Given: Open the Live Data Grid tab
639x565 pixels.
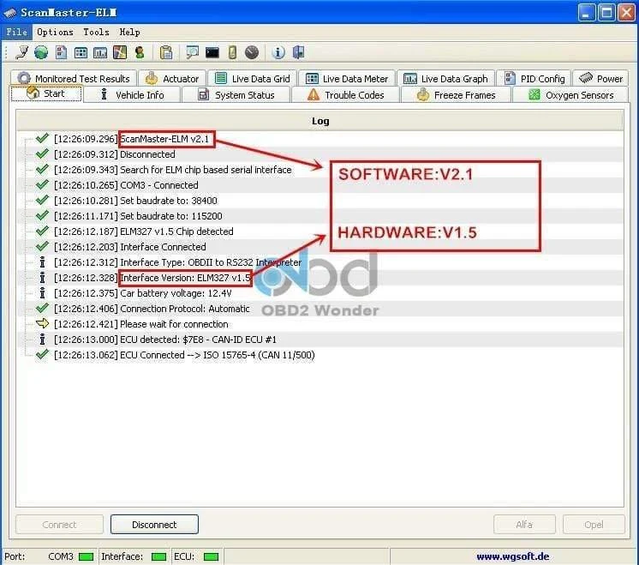Looking at the screenshot, I should [253, 78].
